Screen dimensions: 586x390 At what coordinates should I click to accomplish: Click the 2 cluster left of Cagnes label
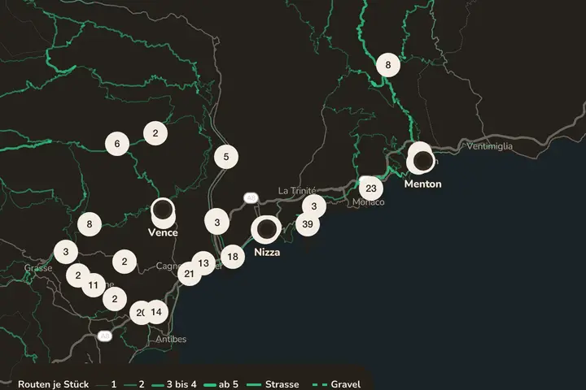pyautogui.click(x=125, y=262)
